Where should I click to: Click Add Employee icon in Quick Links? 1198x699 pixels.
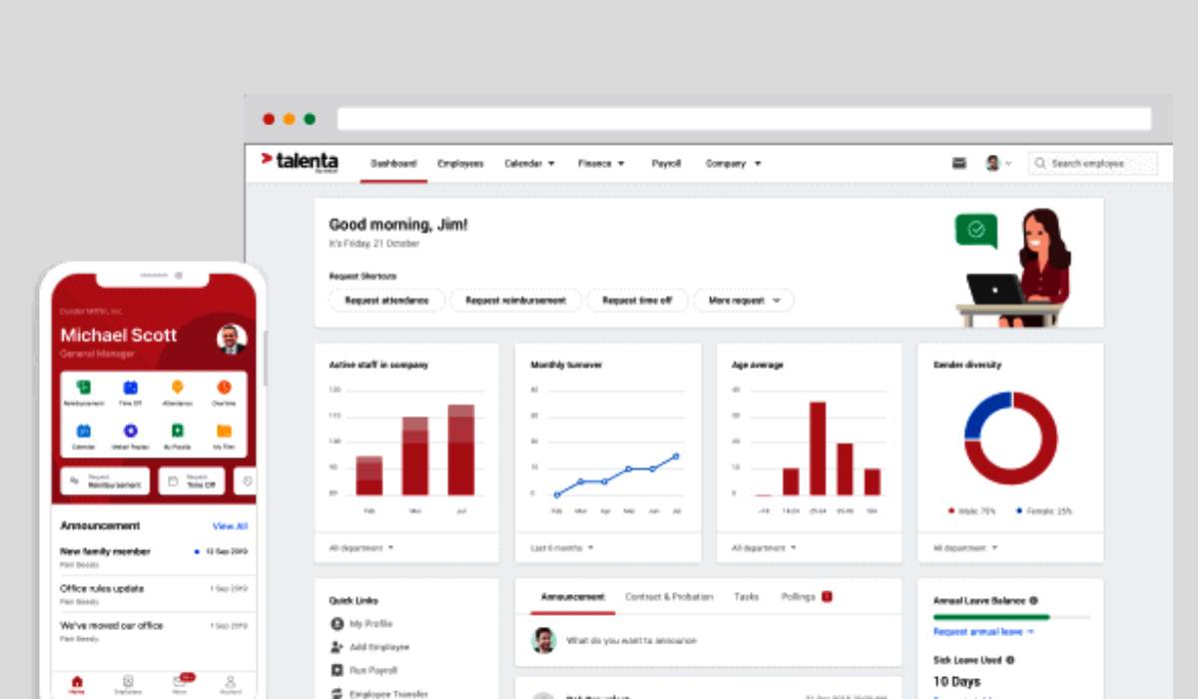pos(336,647)
